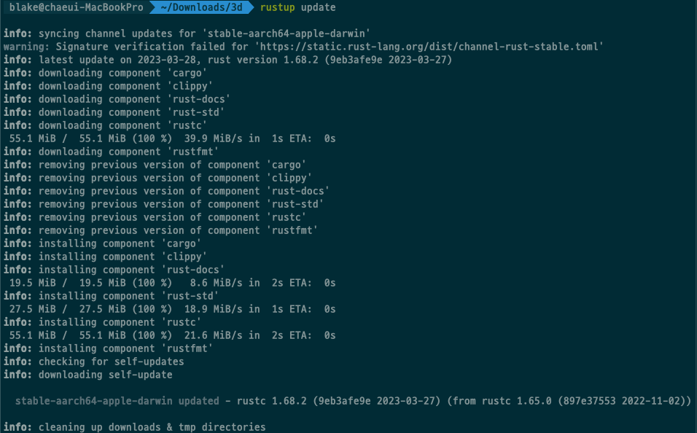The height and width of the screenshot is (433, 697).
Task: Click 'stable-aarch64-apple-darwin' in syncing line
Action: (x=287, y=34)
